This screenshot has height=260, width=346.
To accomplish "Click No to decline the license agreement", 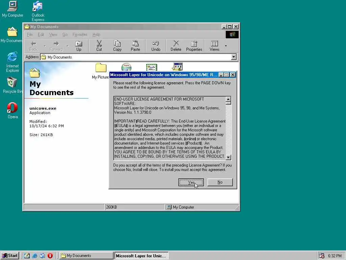I will pyautogui.click(x=220, y=182).
